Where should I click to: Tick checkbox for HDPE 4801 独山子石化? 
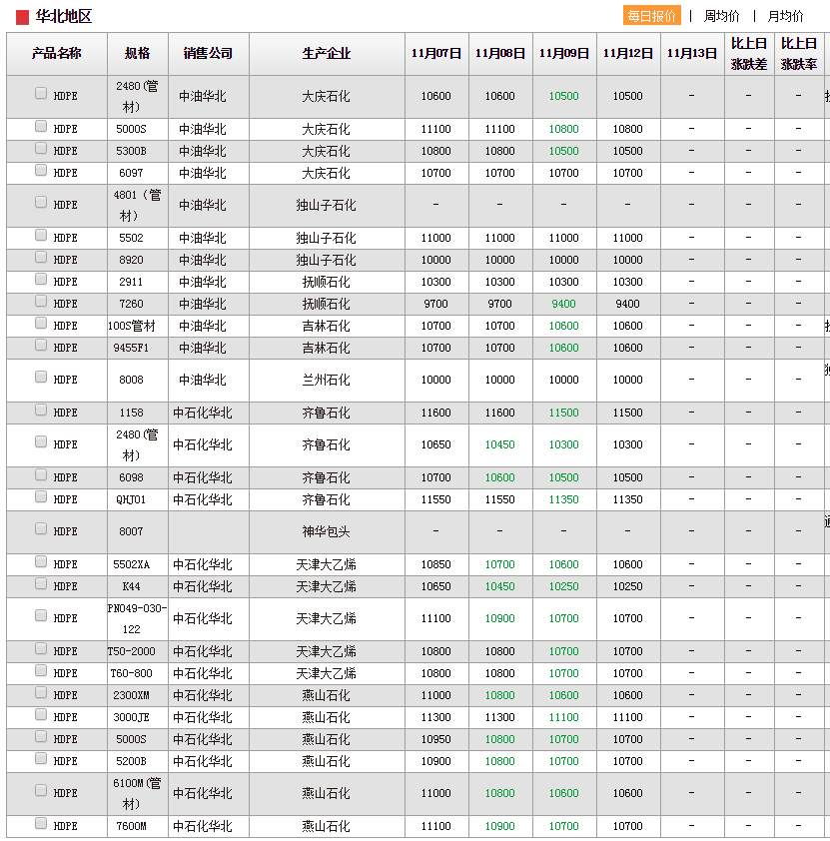(x=41, y=202)
